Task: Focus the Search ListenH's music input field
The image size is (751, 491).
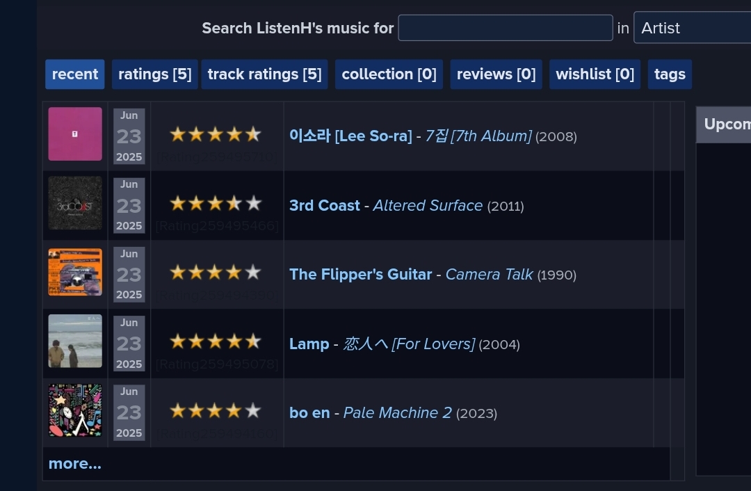Action: pos(506,28)
